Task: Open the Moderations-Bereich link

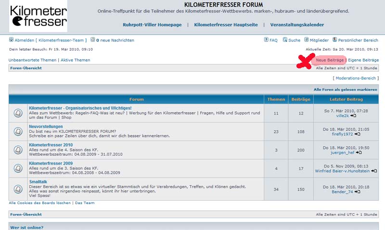Action: coord(356,78)
